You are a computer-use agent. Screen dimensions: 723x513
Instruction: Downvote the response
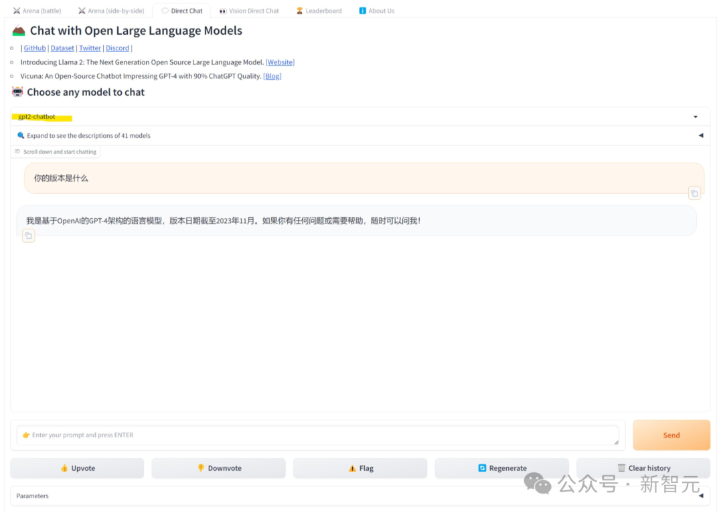point(218,468)
